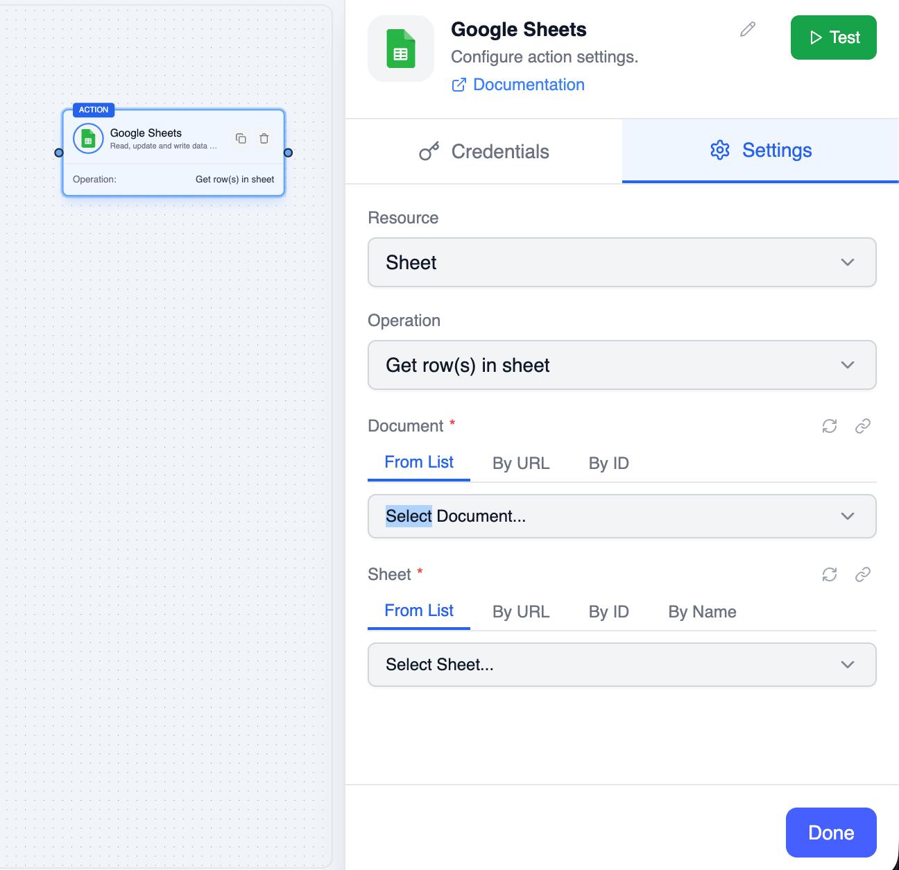This screenshot has height=870, width=899.
Task: Refresh the Document list
Action: [x=830, y=426]
